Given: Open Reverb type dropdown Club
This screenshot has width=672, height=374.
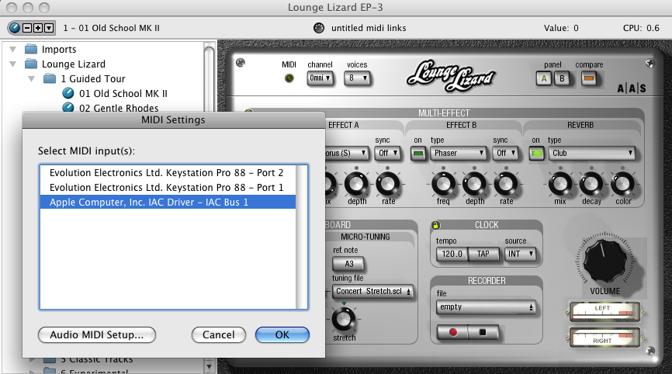Looking at the screenshot, I should [592, 153].
